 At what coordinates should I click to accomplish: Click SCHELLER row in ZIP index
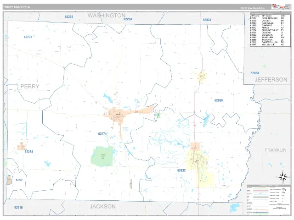pos(267,38)
